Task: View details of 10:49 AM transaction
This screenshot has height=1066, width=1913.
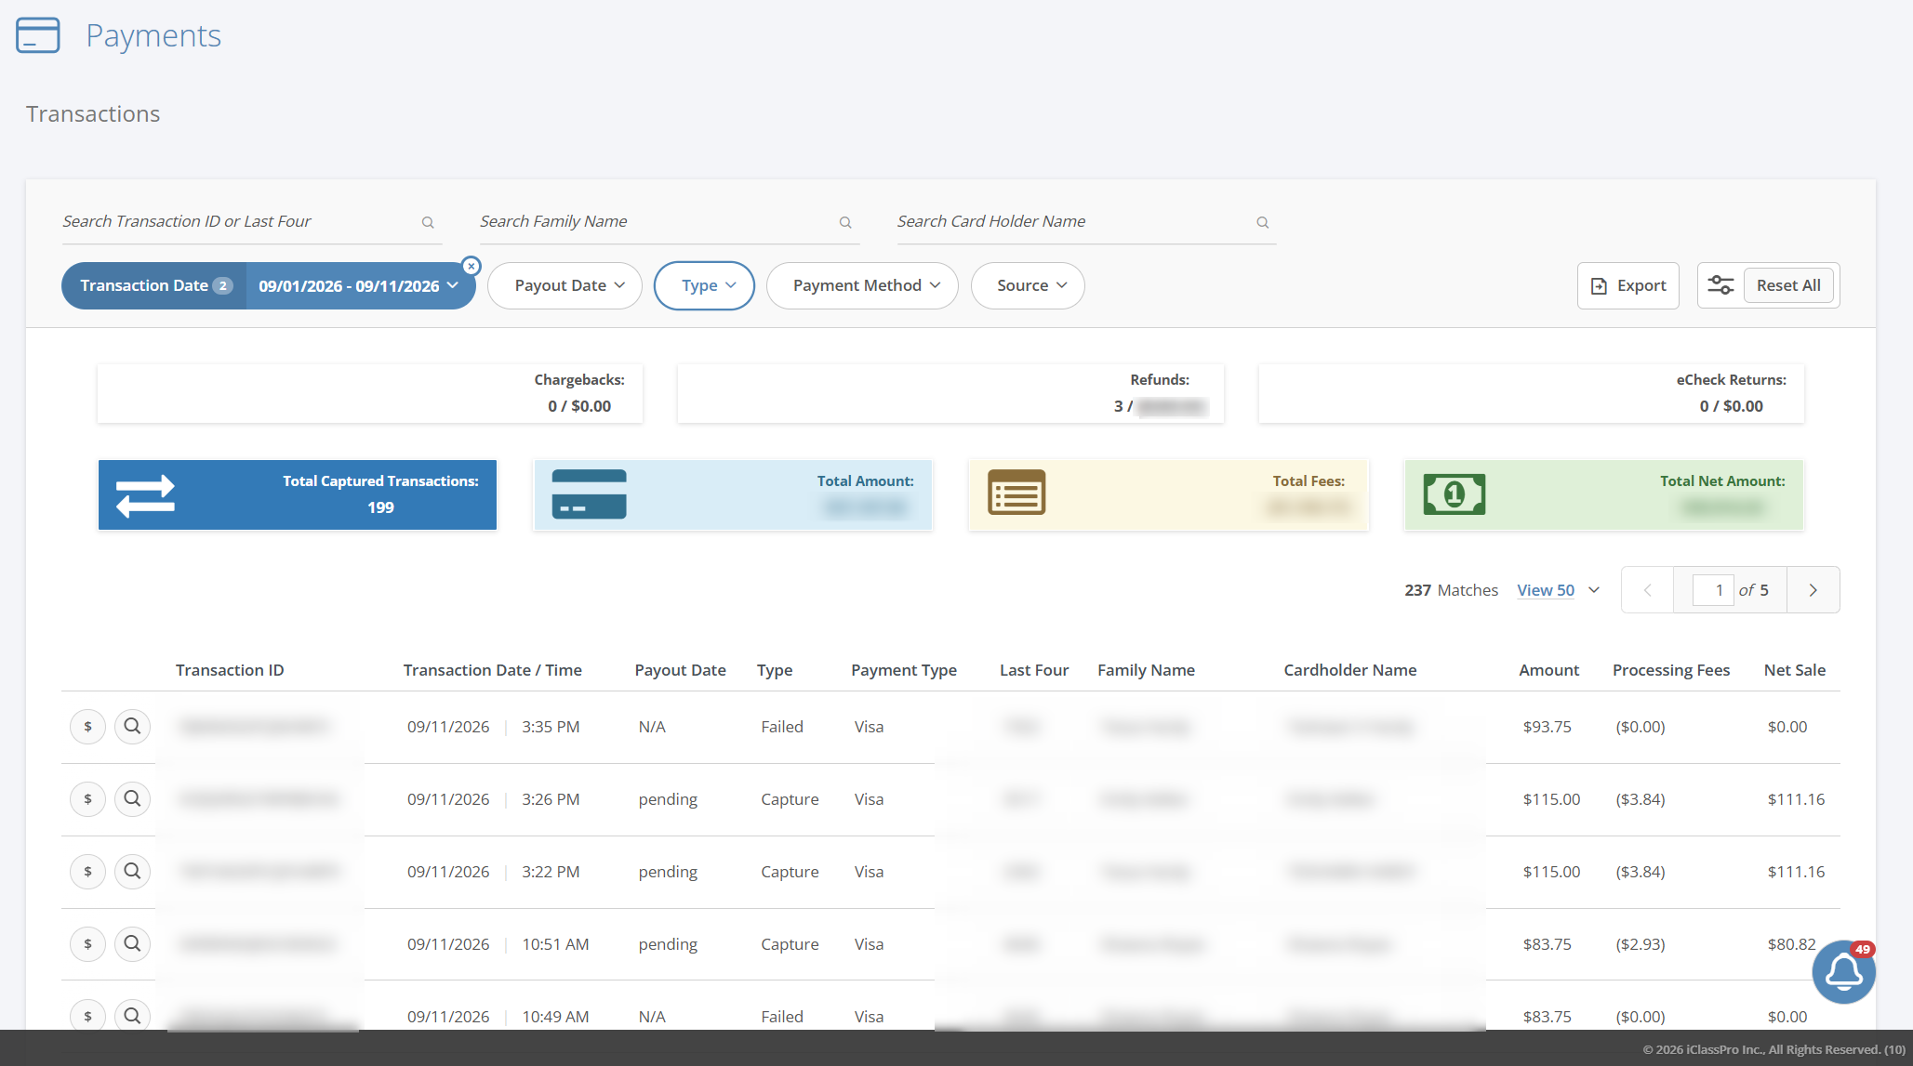Action: [133, 1016]
